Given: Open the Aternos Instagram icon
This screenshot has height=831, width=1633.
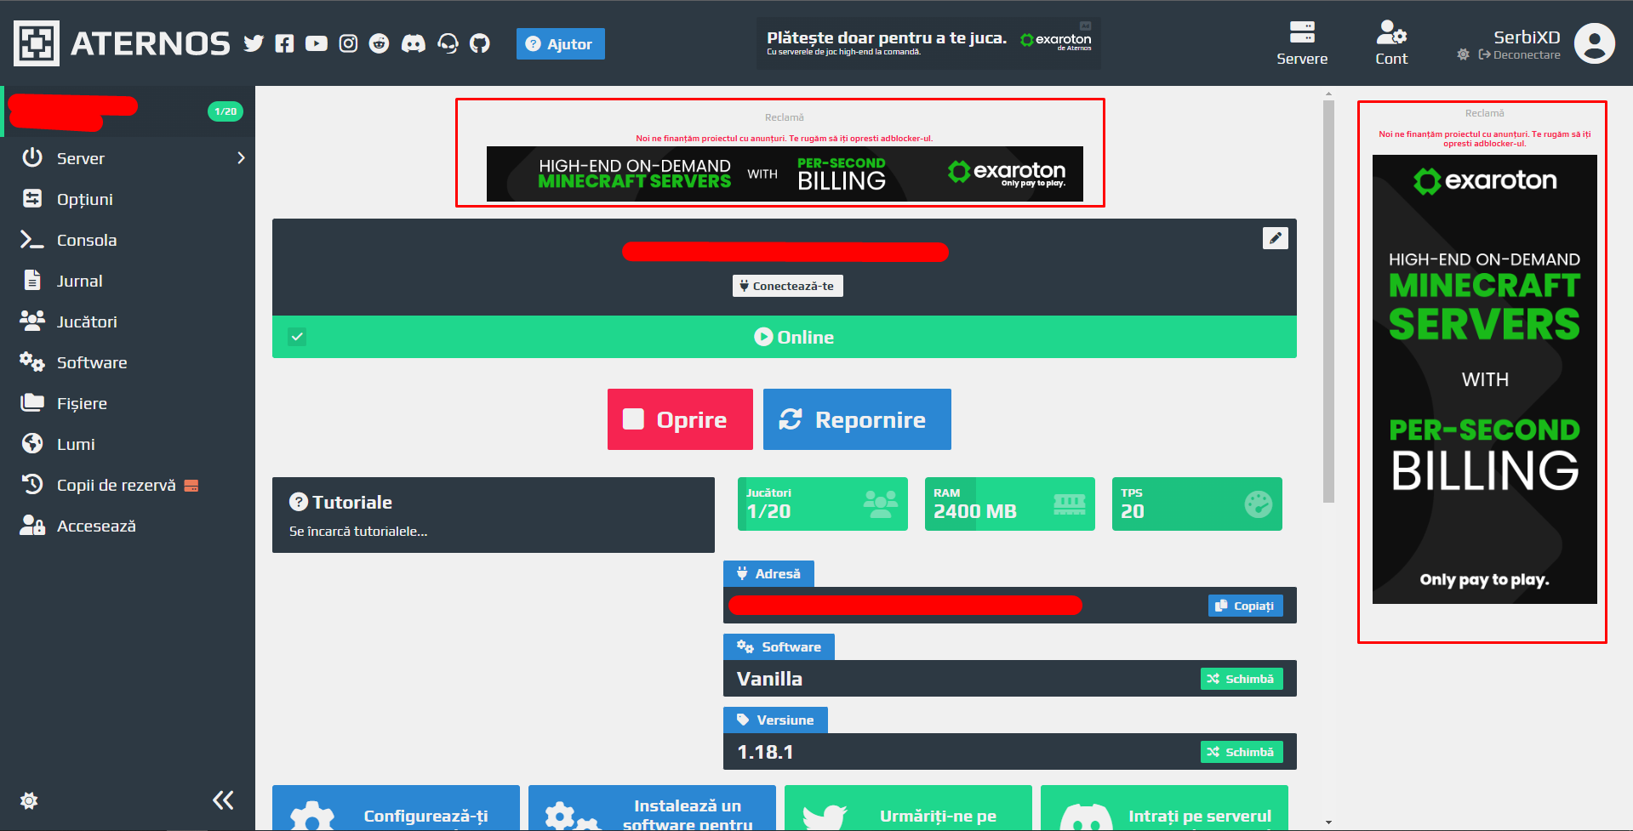Looking at the screenshot, I should tap(348, 43).
